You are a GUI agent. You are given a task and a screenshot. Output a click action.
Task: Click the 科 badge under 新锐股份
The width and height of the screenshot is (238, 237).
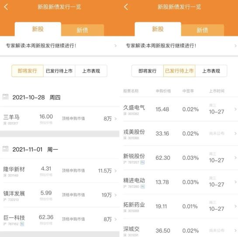point(142,162)
